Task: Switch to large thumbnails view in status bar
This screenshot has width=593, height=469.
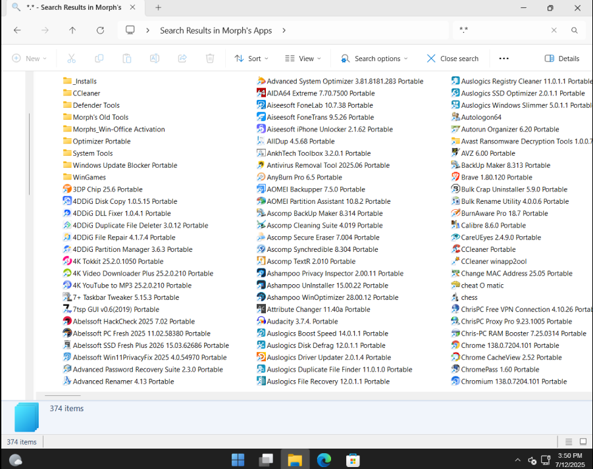Action: pos(583,441)
